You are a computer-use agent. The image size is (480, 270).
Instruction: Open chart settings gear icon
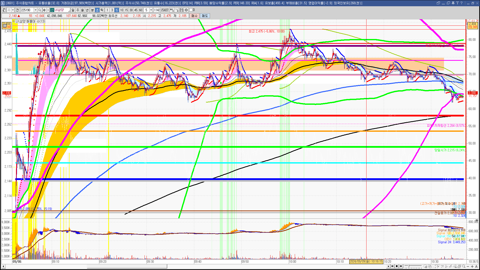point(186,10)
